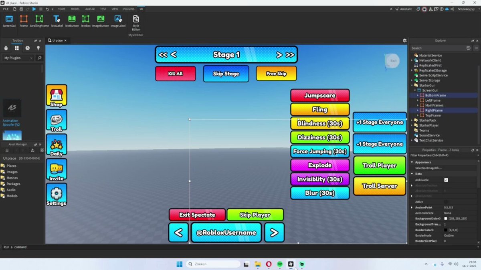Insert a TextLabel element
The height and width of the screenshot is (270, 481).
tap(57, 21)
